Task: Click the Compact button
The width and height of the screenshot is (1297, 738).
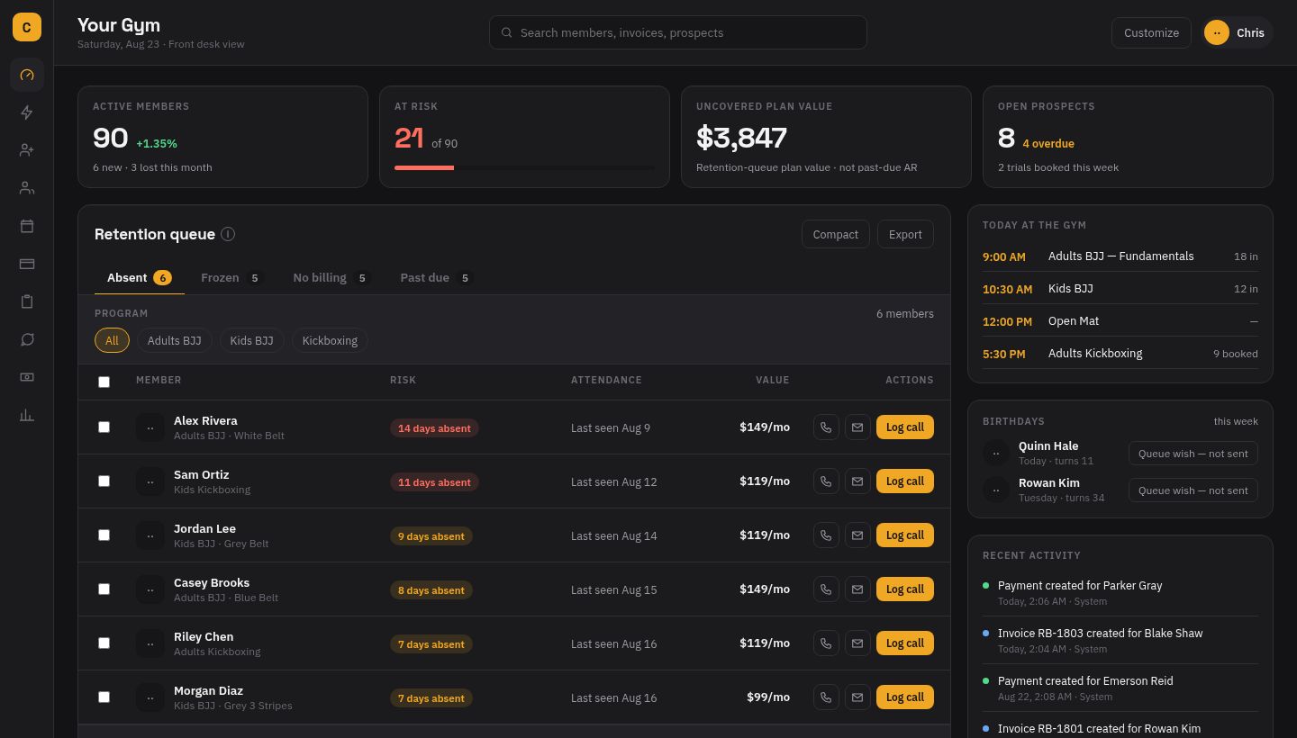Action: point(836,234)
